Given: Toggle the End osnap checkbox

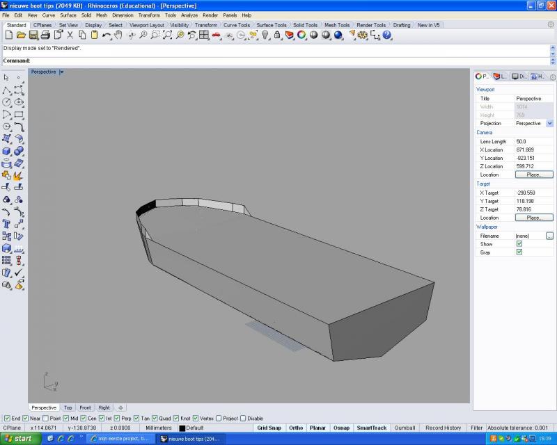Looking at the screenshot, I should pyautogui.click(x=7, y=419).
